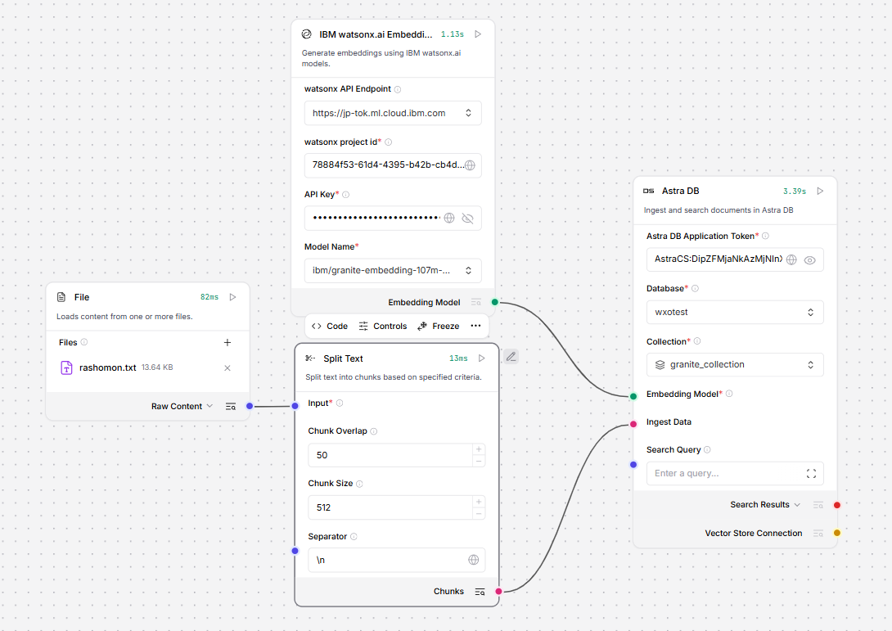The image size is (892, 631).
Task: Toggle Astra DB Application Token visibility
Action: 809,260
